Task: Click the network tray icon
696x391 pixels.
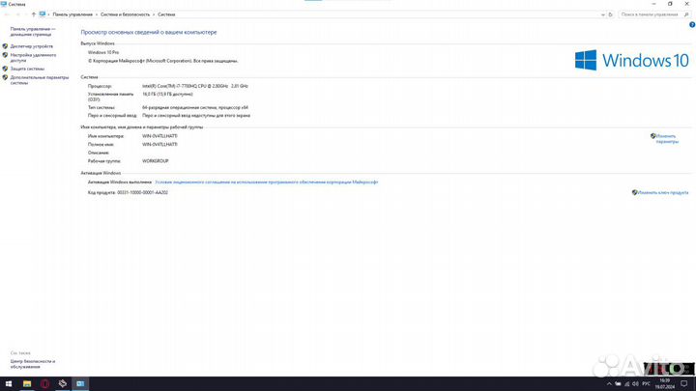Action: click(x=626, y=384)
